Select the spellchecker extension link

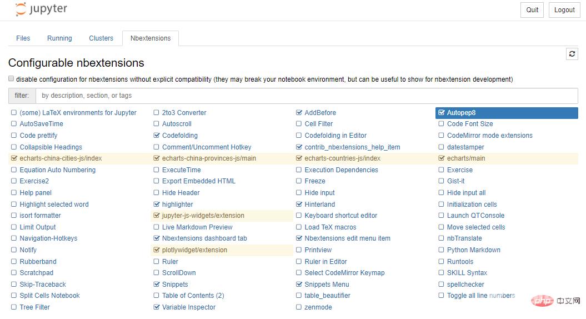pos(465,285)
